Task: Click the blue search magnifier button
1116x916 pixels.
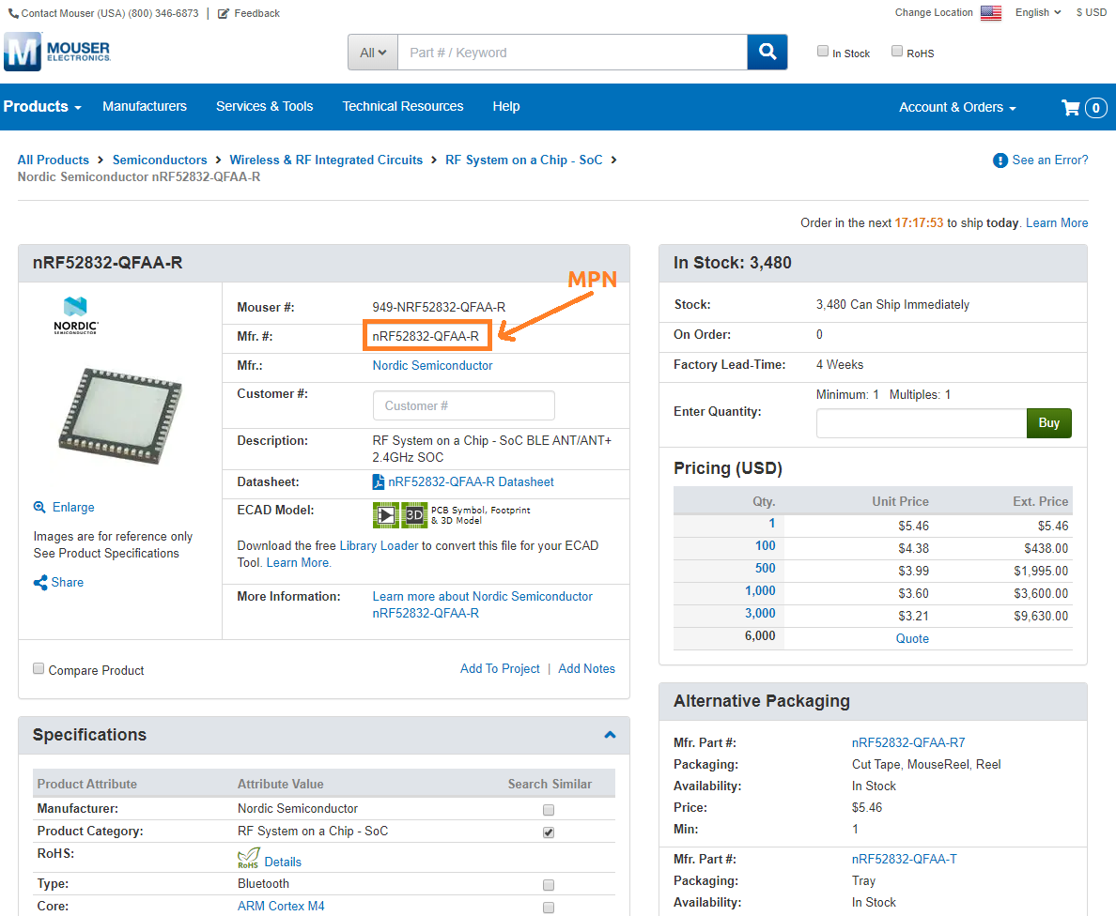Action: pyautogui.click(x=767, y=52)
